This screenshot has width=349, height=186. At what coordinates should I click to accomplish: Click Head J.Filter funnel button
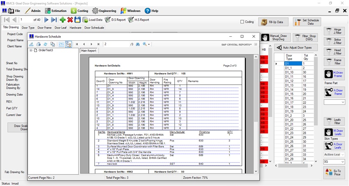(334, 52)
